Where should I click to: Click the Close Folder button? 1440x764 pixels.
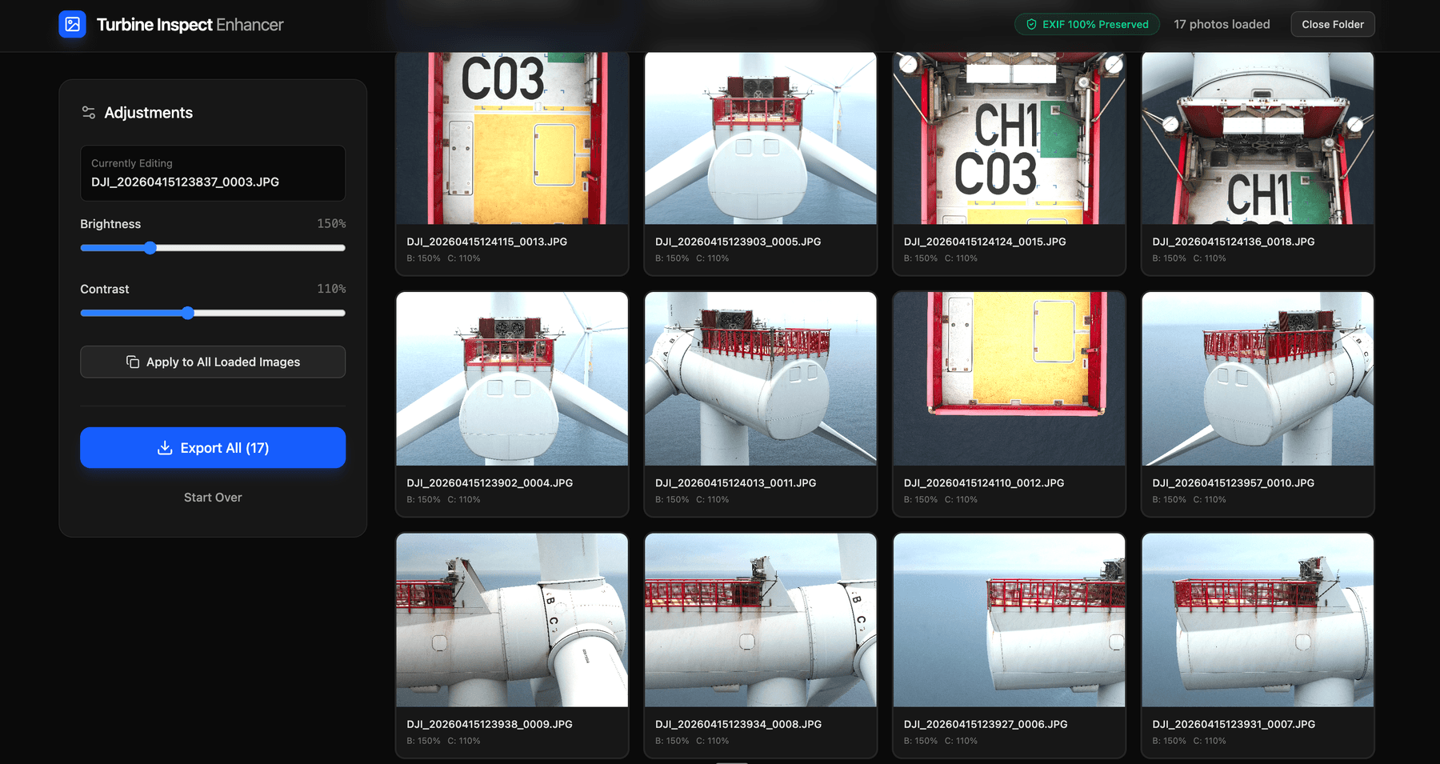[1333, 25]
